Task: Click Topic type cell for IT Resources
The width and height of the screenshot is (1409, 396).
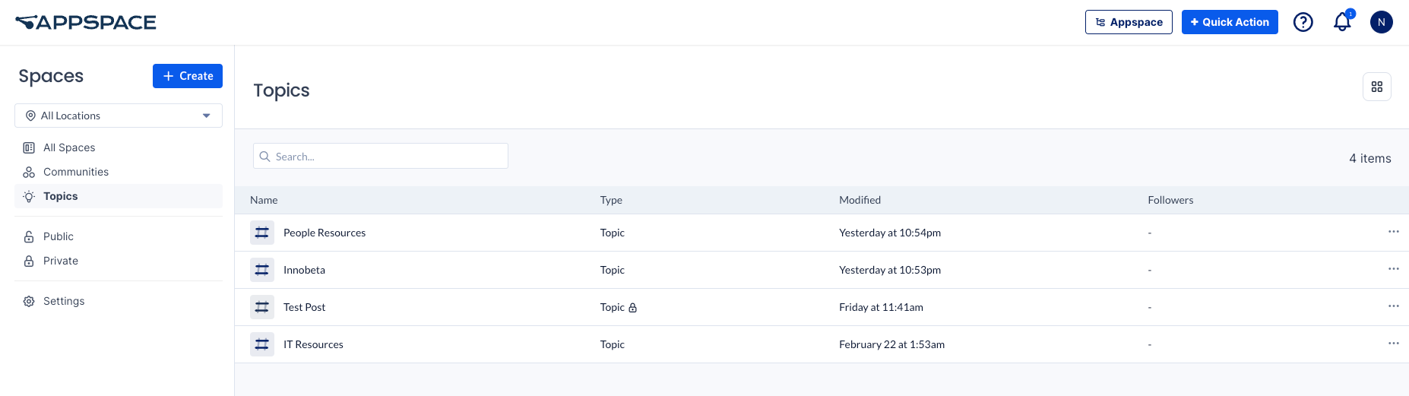Action: click(612, 344)
